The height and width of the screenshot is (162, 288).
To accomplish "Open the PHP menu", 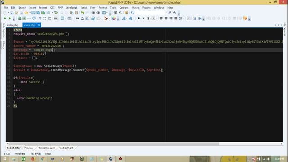I will pyautogui.click(x=60, y=8).
